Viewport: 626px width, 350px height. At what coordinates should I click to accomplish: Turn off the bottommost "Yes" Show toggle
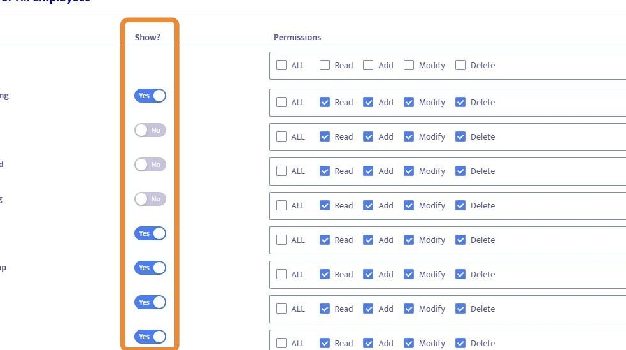click(x=150, y=337)
